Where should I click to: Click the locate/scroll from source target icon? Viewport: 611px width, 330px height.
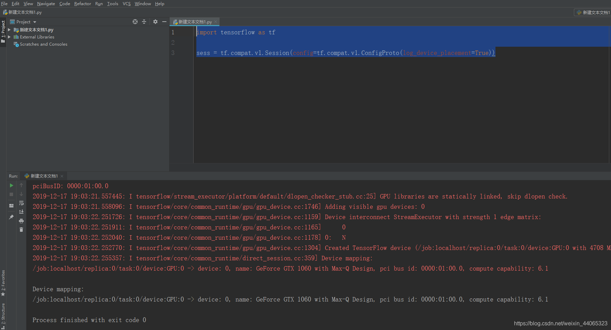[x=135, y=22]
